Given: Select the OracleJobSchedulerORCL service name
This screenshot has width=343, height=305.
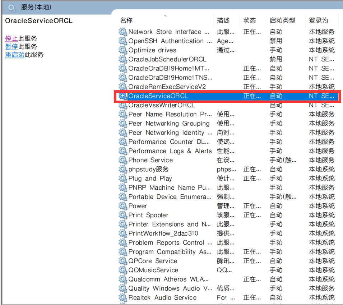Looking at the screenshot, I should pos(167,59).
